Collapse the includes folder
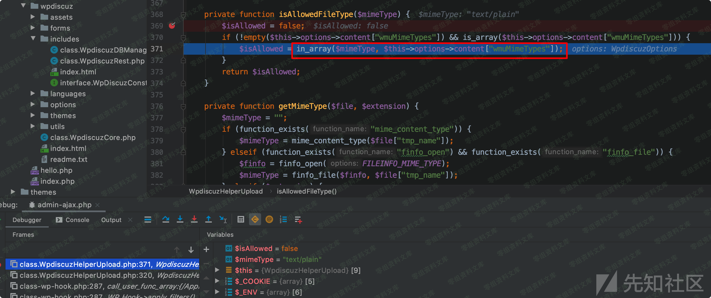This screenshot has height=298, width=711. (33, 39)
